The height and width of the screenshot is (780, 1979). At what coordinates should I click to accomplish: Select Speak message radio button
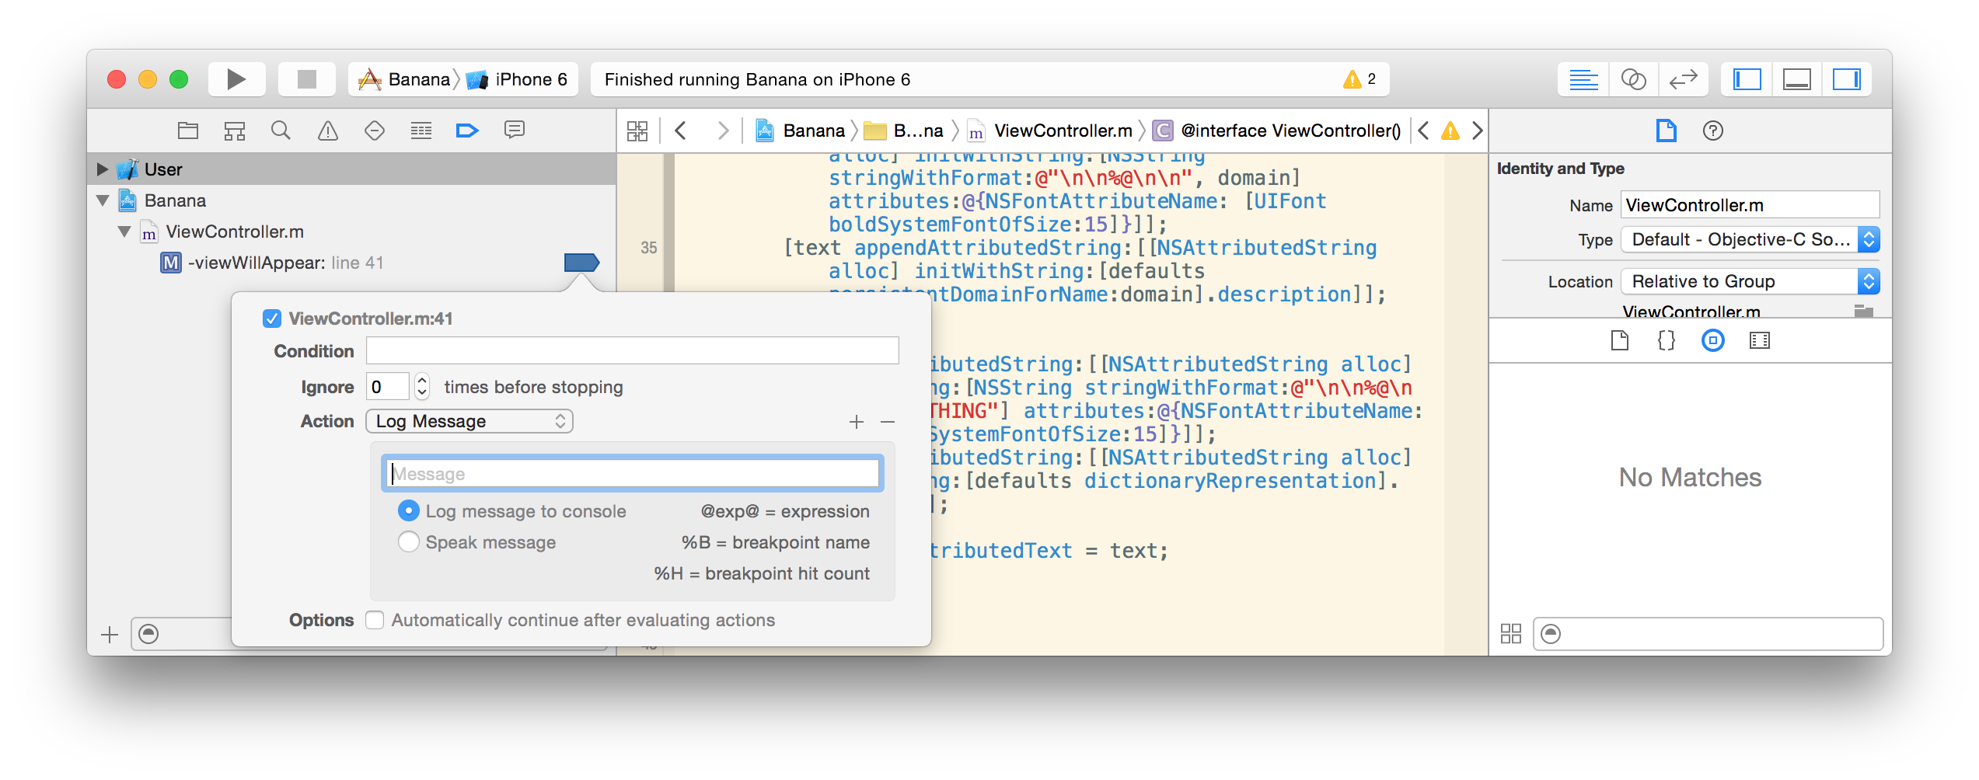point(408,541)
